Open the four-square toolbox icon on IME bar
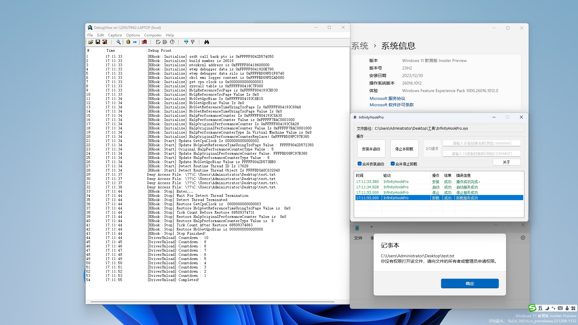Viewport: 578px width, 325px height. (x=573, y=308)
